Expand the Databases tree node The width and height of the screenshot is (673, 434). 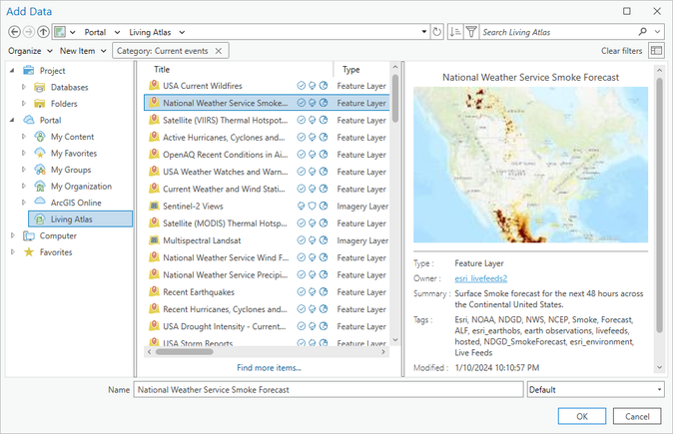24,87
